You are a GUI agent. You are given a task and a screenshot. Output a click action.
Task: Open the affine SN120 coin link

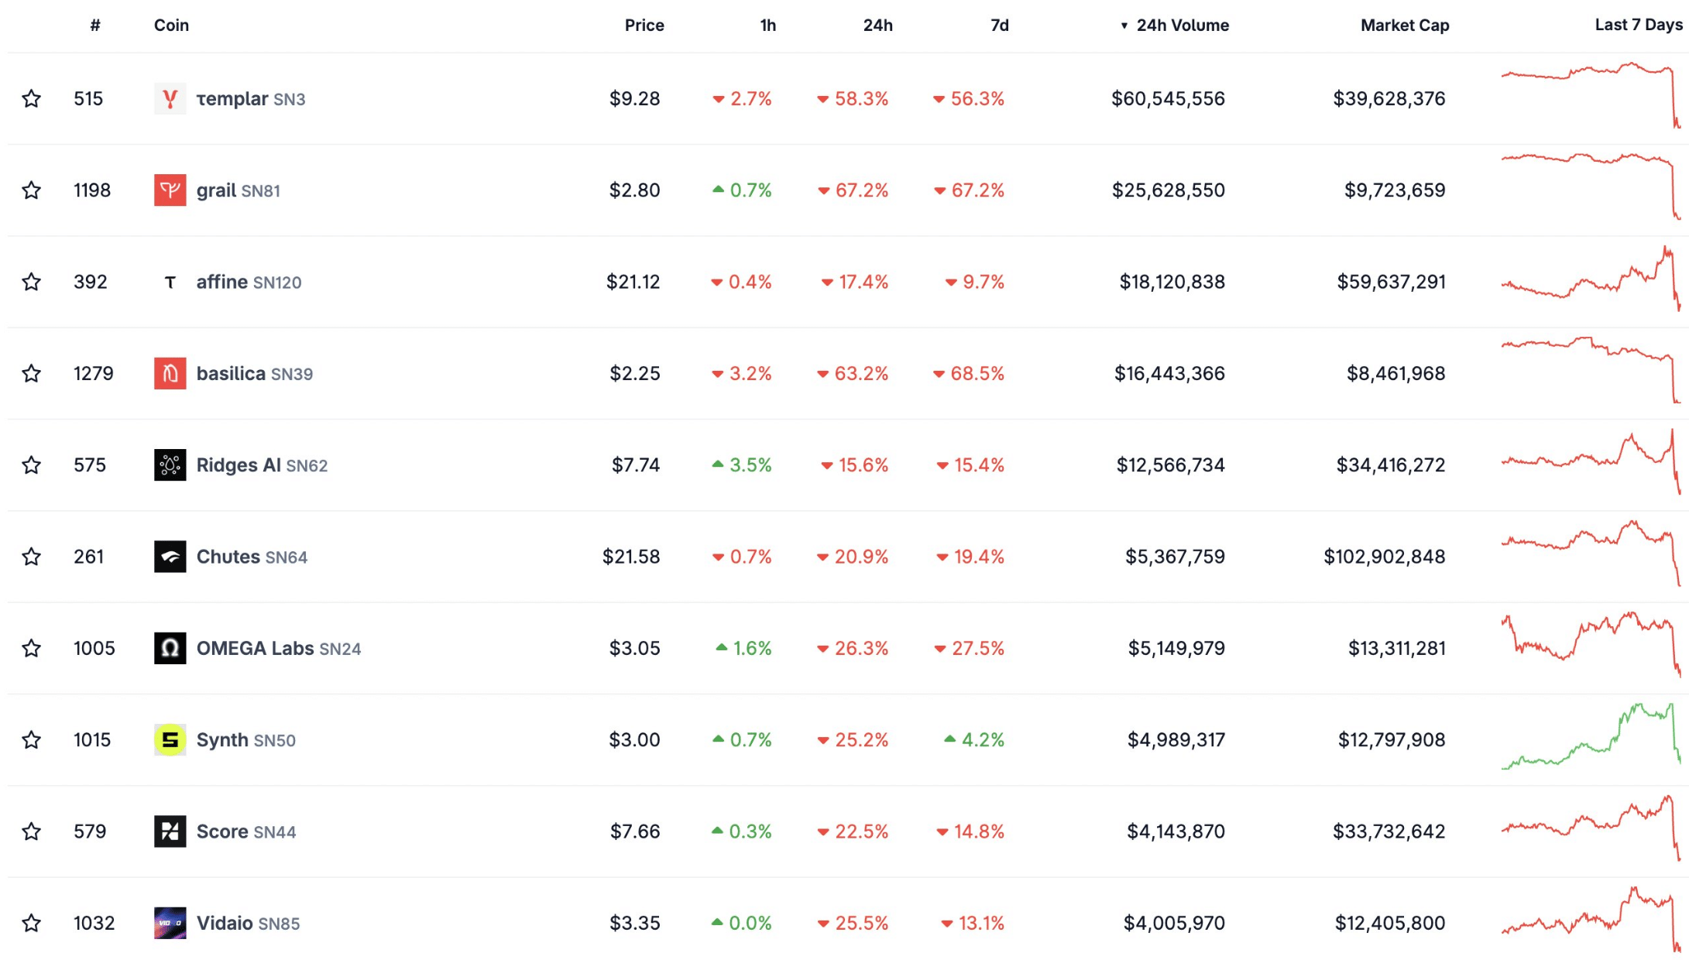coord(248,283)
